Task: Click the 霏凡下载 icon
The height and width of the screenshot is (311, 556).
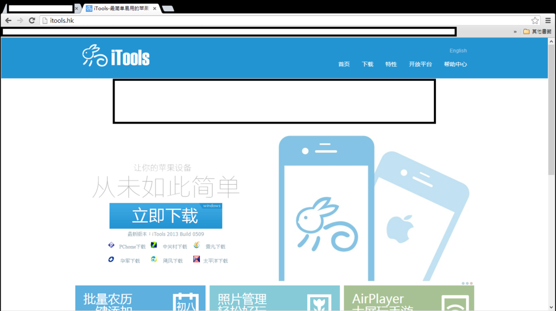Action: tap(197, 245)
